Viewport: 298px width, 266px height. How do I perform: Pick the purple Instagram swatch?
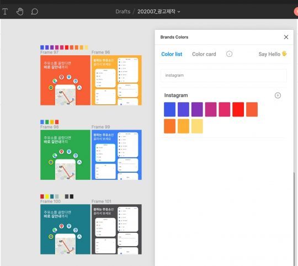point(197,109)
